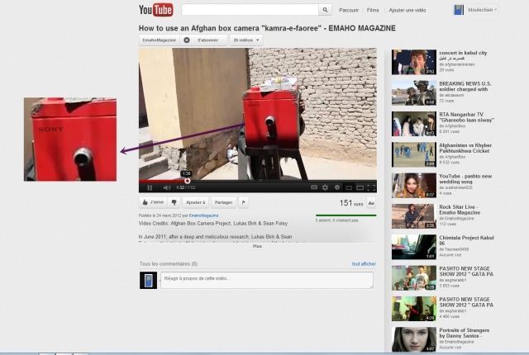Viewport: 529px width, 355px height.
Task: Switch to large player size
Action: (360, 187)
